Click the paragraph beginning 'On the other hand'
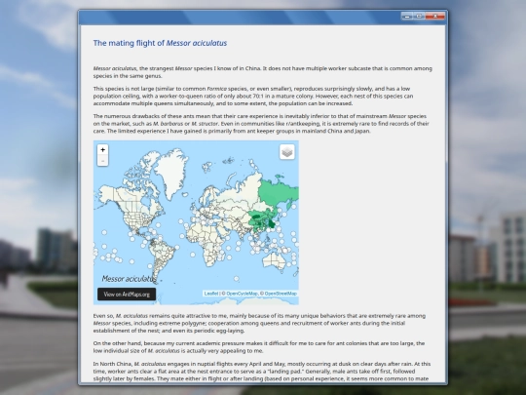 pyautogui.click(x=259, y=347)
